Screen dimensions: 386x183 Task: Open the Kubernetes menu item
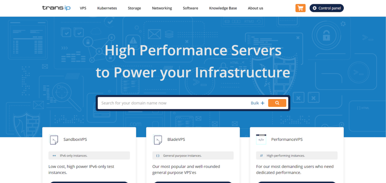click(107, 8)
